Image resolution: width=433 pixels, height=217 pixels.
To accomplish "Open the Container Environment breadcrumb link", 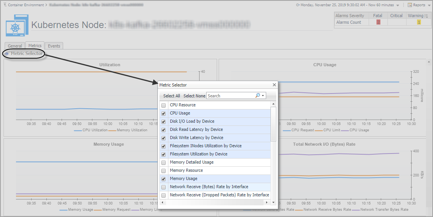I will pos(26,5).
